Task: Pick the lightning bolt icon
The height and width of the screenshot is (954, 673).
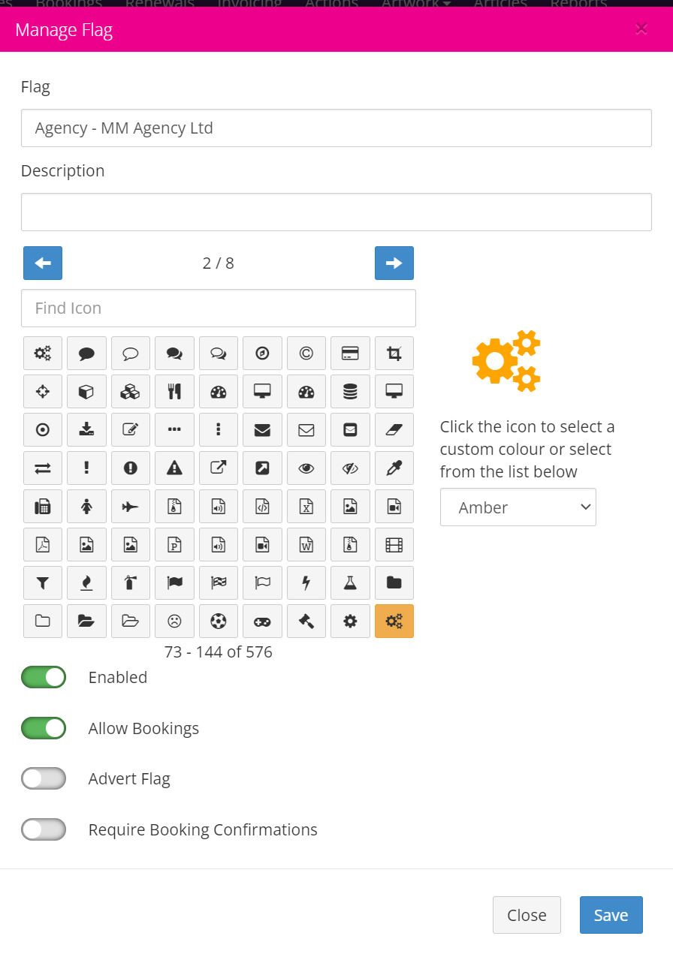Action: click(306, 583)
